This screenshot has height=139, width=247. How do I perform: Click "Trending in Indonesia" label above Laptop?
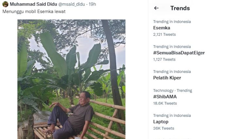[x=172, y=116]
